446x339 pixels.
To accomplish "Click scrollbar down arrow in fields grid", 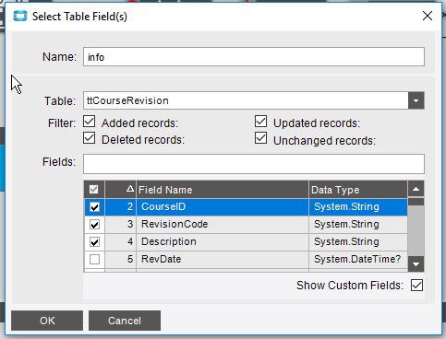I will [x=416, y=264].
